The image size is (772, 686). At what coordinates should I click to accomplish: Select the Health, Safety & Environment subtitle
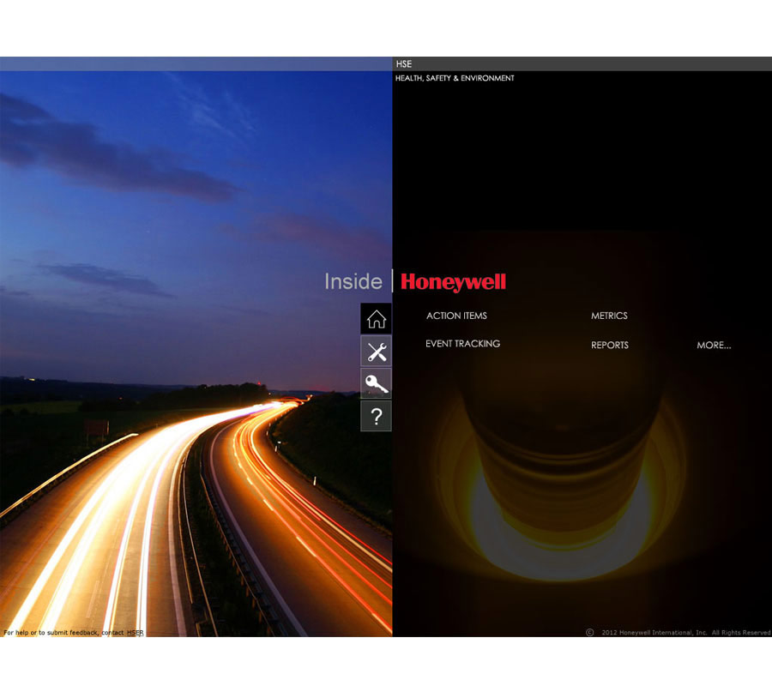(x=455, y=78)
